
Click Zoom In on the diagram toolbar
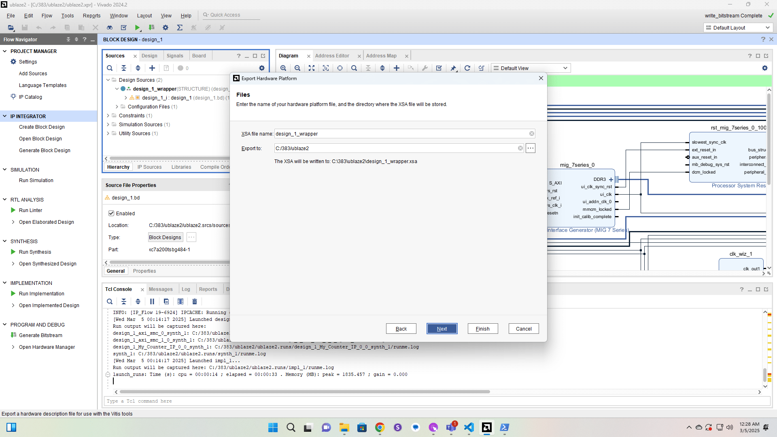(283, 68)
